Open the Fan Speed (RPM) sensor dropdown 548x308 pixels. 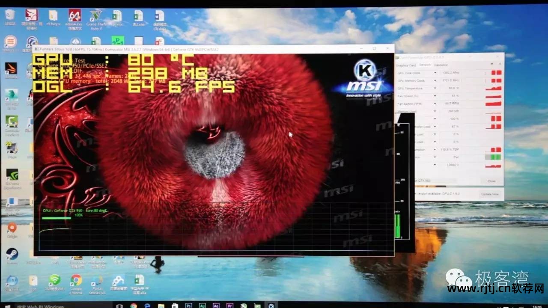[x=435, y=103]
